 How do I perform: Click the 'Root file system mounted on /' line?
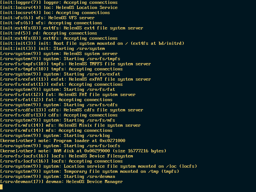pos(92,44)
